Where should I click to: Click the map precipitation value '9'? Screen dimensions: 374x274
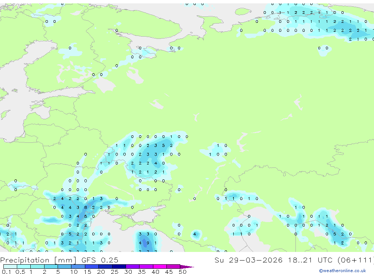point(148,243)
